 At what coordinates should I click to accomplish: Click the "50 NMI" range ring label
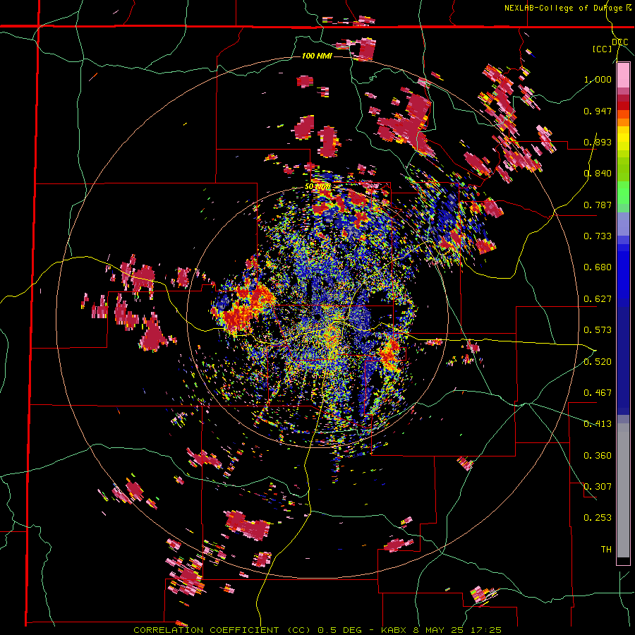point(318,187)
